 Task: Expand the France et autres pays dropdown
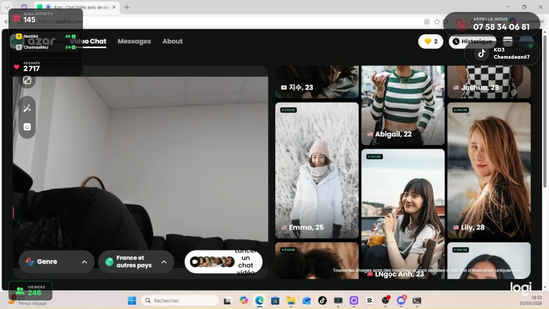tap(136, 262)
